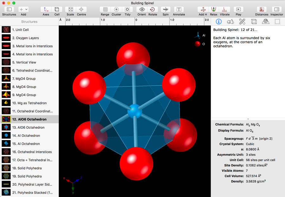Select the Cluster tool

(116, 9)
